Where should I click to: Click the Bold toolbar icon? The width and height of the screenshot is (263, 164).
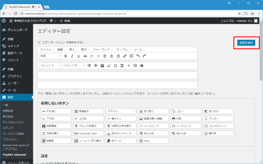click(65, 56)
